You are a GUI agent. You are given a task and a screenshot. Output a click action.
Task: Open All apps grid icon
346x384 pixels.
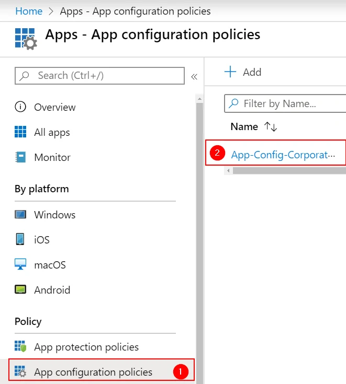click(20, 132)
